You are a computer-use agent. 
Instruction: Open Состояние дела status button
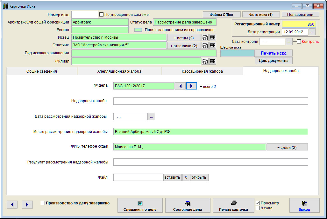pyautogui.click(x=188, y=206)
